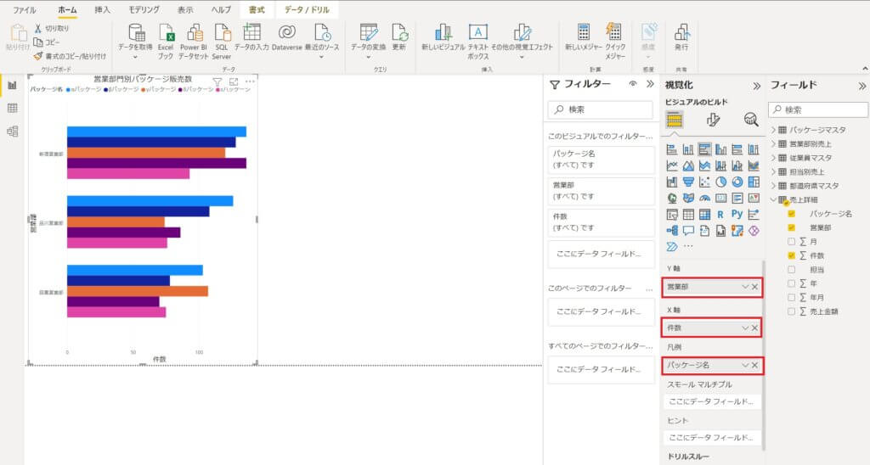Screen dimensions: 870x465
Task: Switch to the 挿入 ribbon tab
Action: coord(102,10)
